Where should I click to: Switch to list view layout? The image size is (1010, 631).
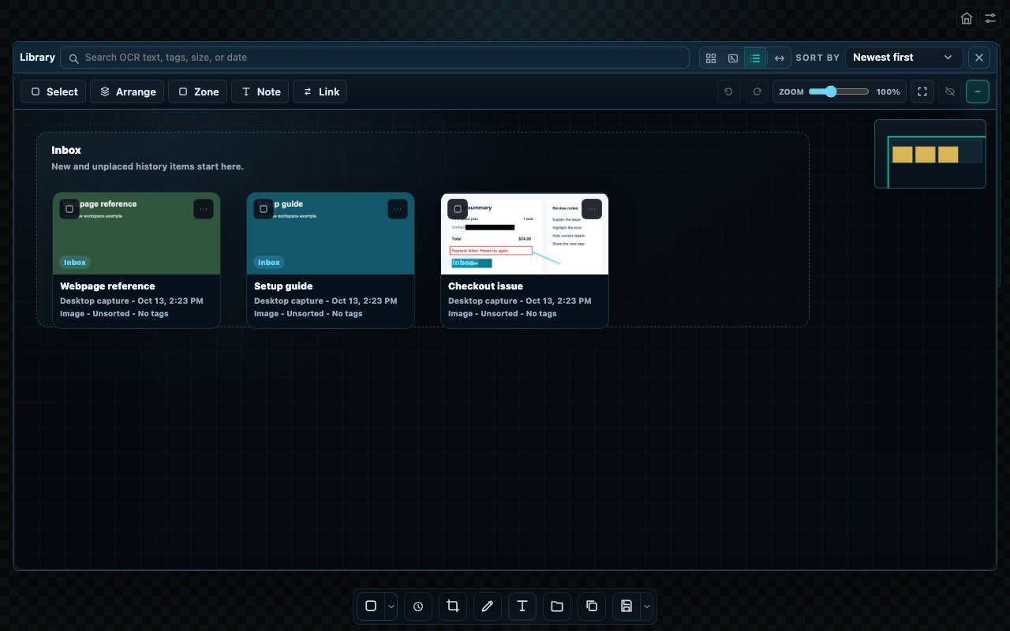tap(755, 58)
